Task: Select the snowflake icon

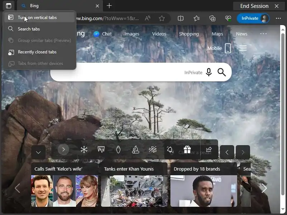Action: click(84, 150)
